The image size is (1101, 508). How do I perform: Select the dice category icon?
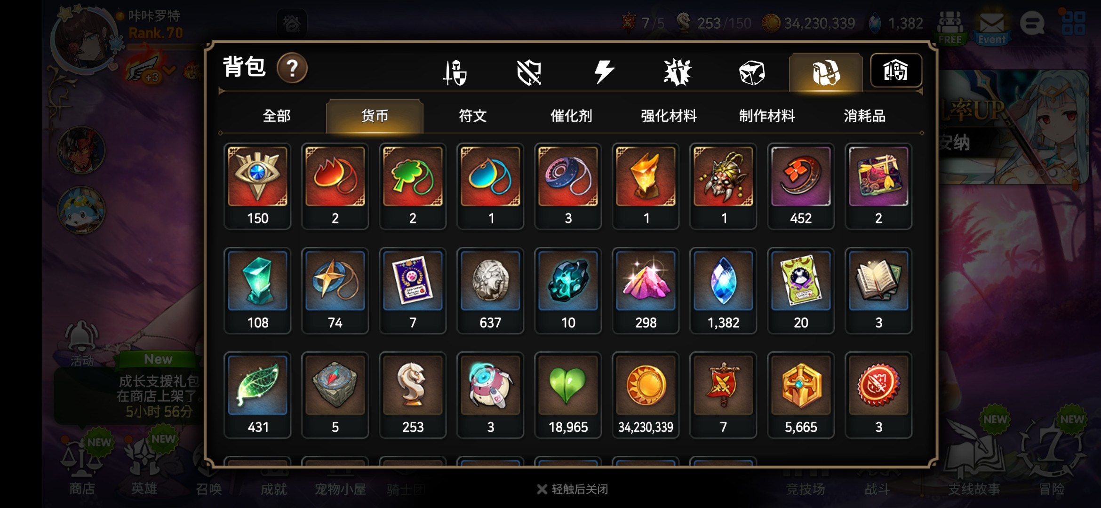tap(751, 73)
